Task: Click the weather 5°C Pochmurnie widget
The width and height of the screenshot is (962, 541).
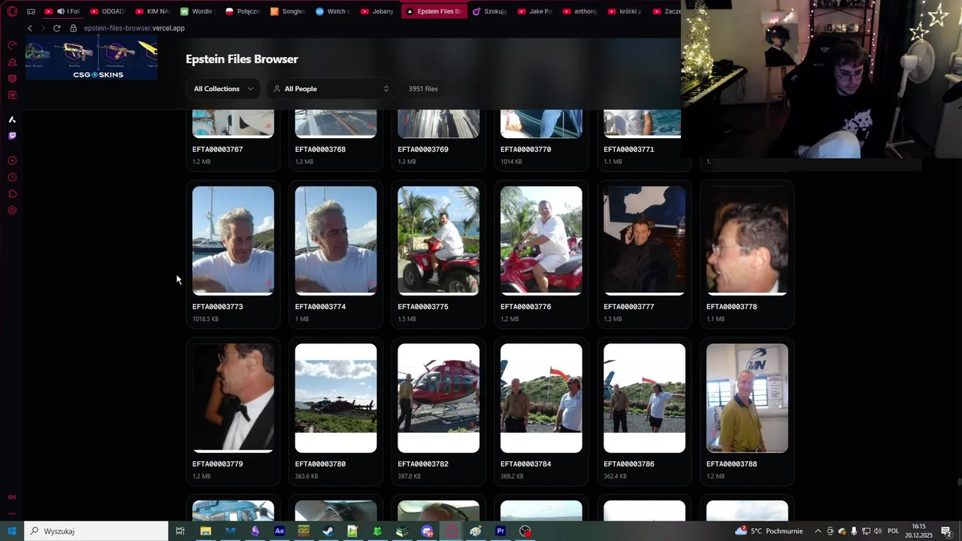Action: point(768,531)
